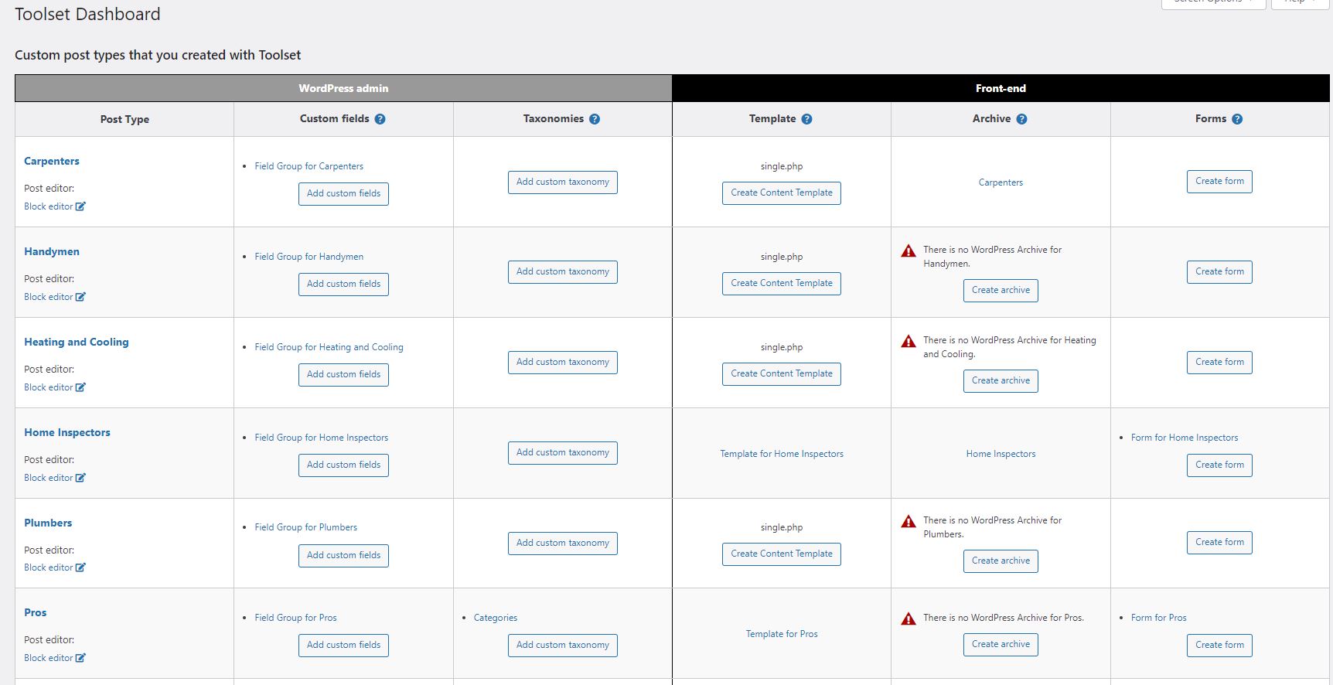Open the Taxonomies help tooltip icon
Screen dimensions: 1333x685
click(x=595, y=119)
